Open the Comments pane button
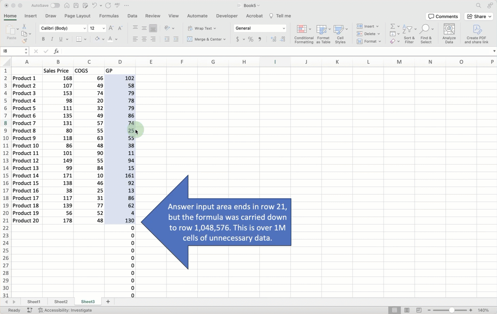This screenshot has height=314, width=497. (443, 16)
